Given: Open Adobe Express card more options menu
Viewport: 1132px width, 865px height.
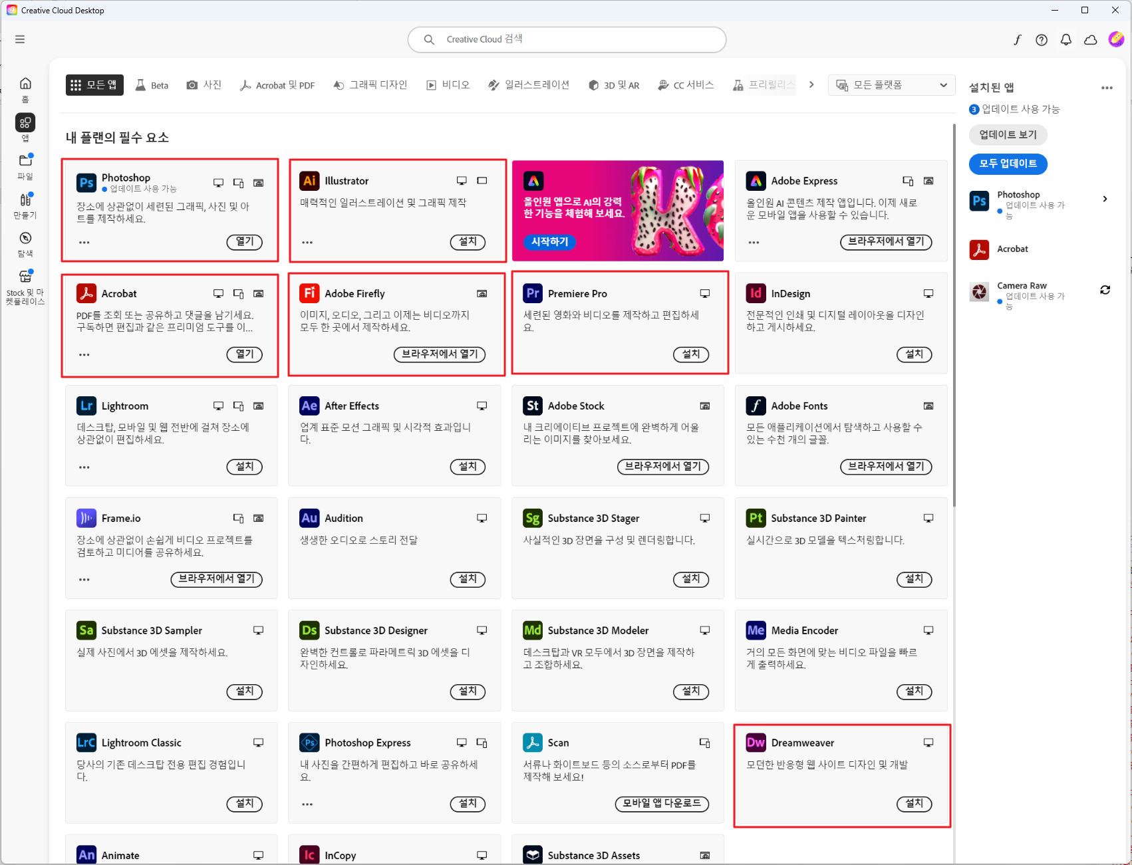Looking at the screenshot, I should (754, 243).
